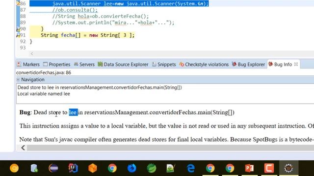This screenshot has width=314, height=176.
Task: Open the gear app in taskbar
Action: tap(288, 168)
